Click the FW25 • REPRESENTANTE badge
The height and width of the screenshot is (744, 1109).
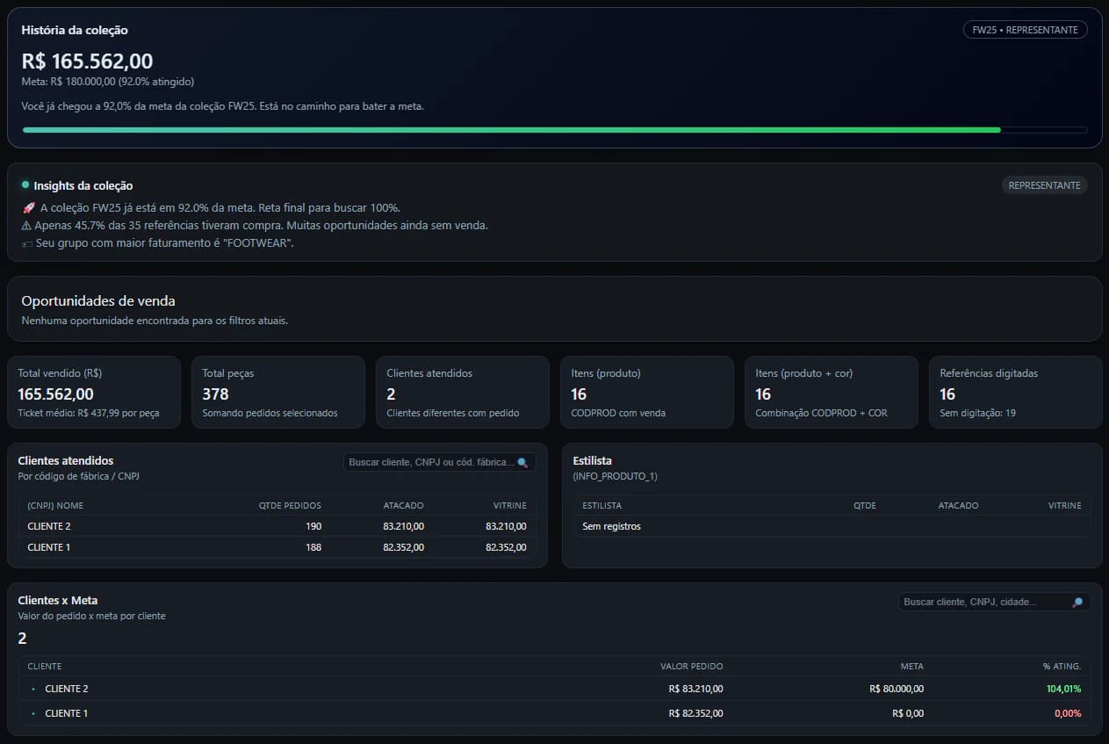pos(1025,30)
